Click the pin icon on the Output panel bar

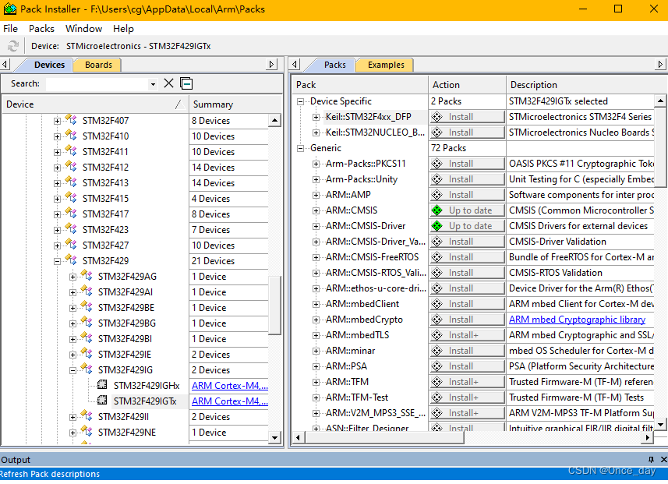tap(653, 459)
